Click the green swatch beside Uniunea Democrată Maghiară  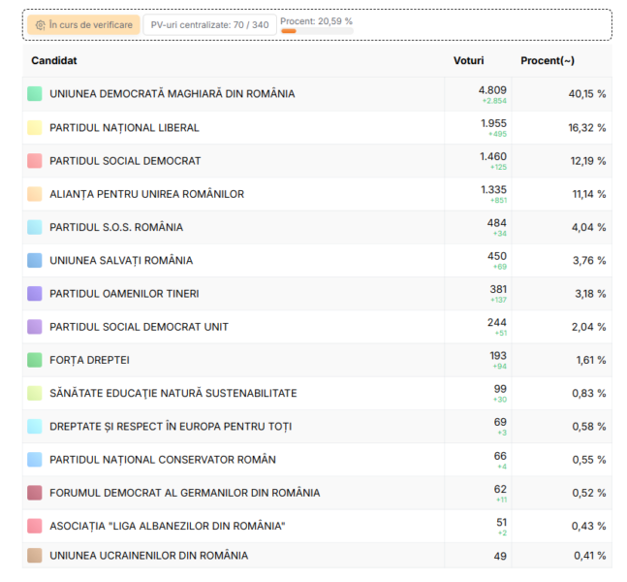[35, 94]
